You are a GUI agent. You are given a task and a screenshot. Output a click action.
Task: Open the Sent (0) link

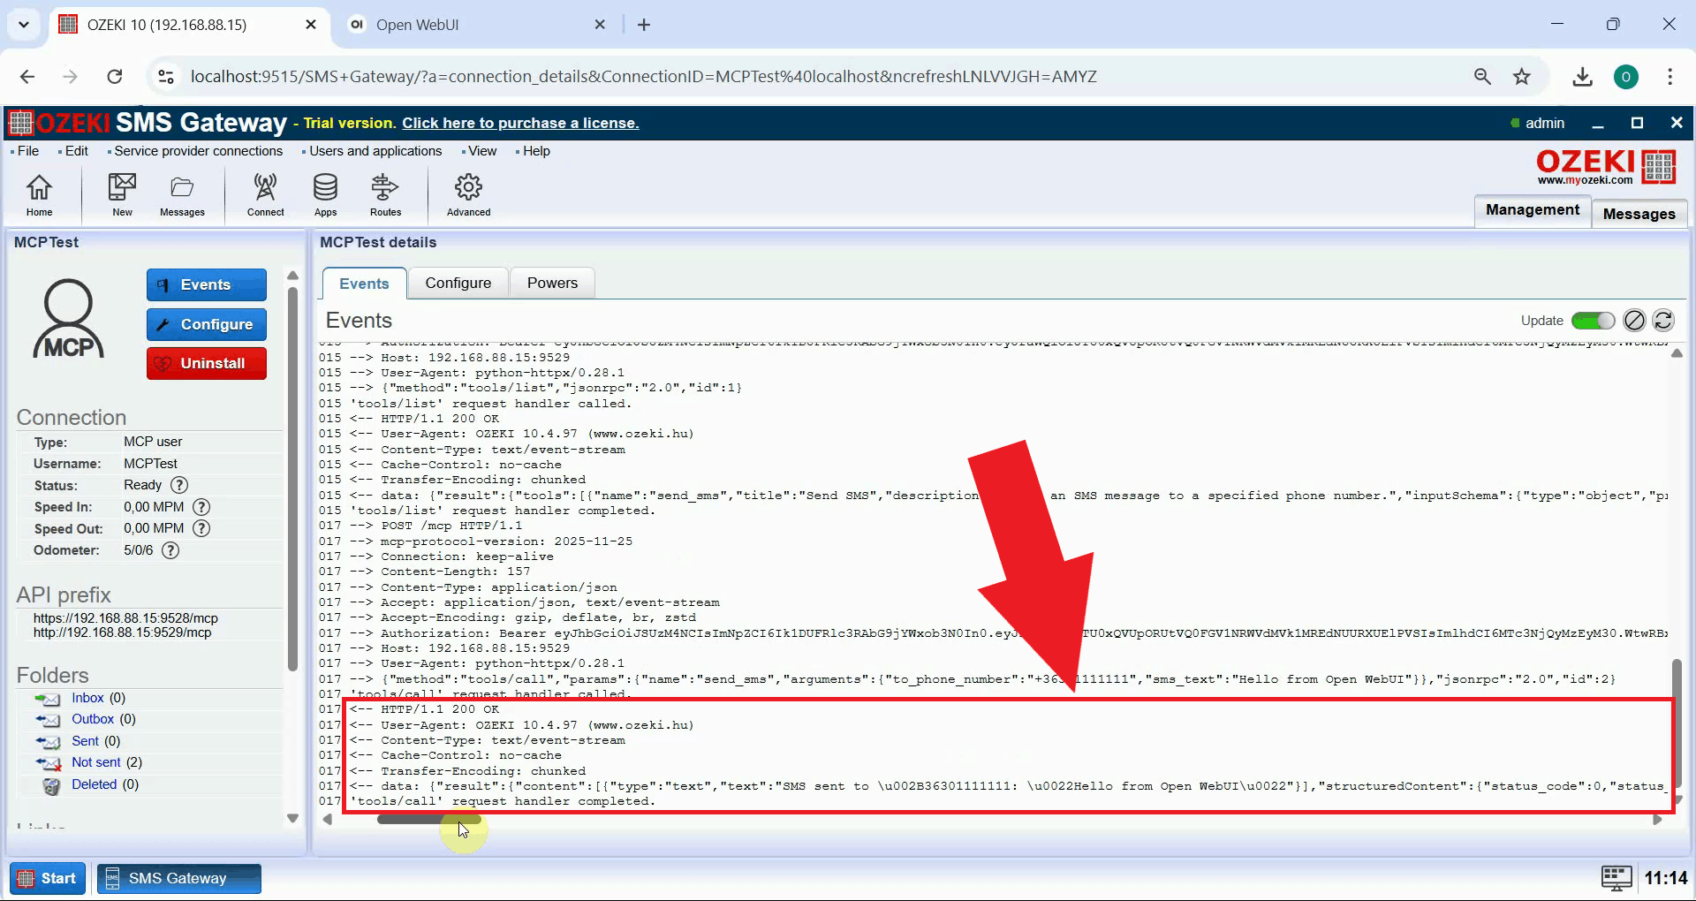(x=85, y=741)
